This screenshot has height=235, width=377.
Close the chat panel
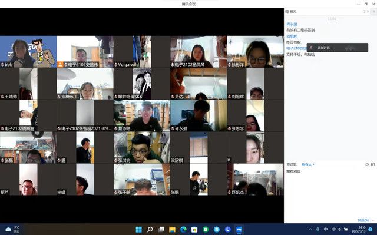coord(368,12)
